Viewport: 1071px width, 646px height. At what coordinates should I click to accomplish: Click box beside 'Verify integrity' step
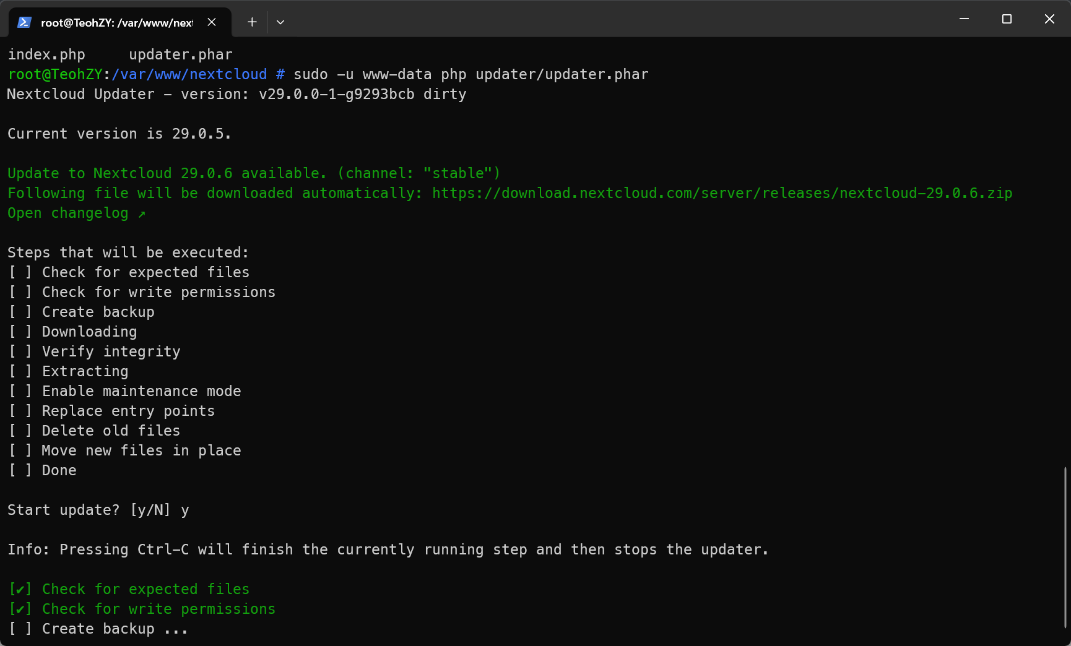tap(20, 351)
